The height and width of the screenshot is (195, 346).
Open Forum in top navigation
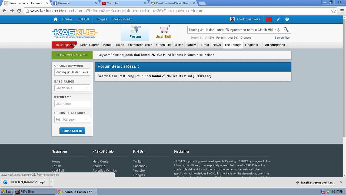[x=67, y=19]
